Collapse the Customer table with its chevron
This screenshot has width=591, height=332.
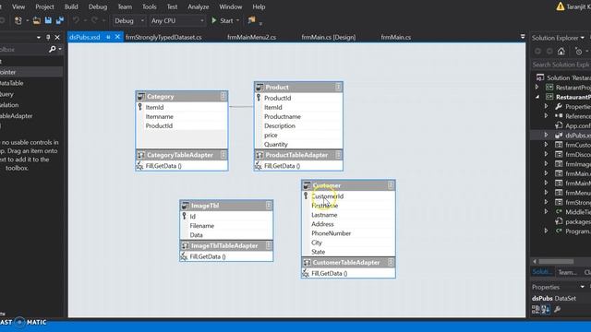[x=391, y=185]
